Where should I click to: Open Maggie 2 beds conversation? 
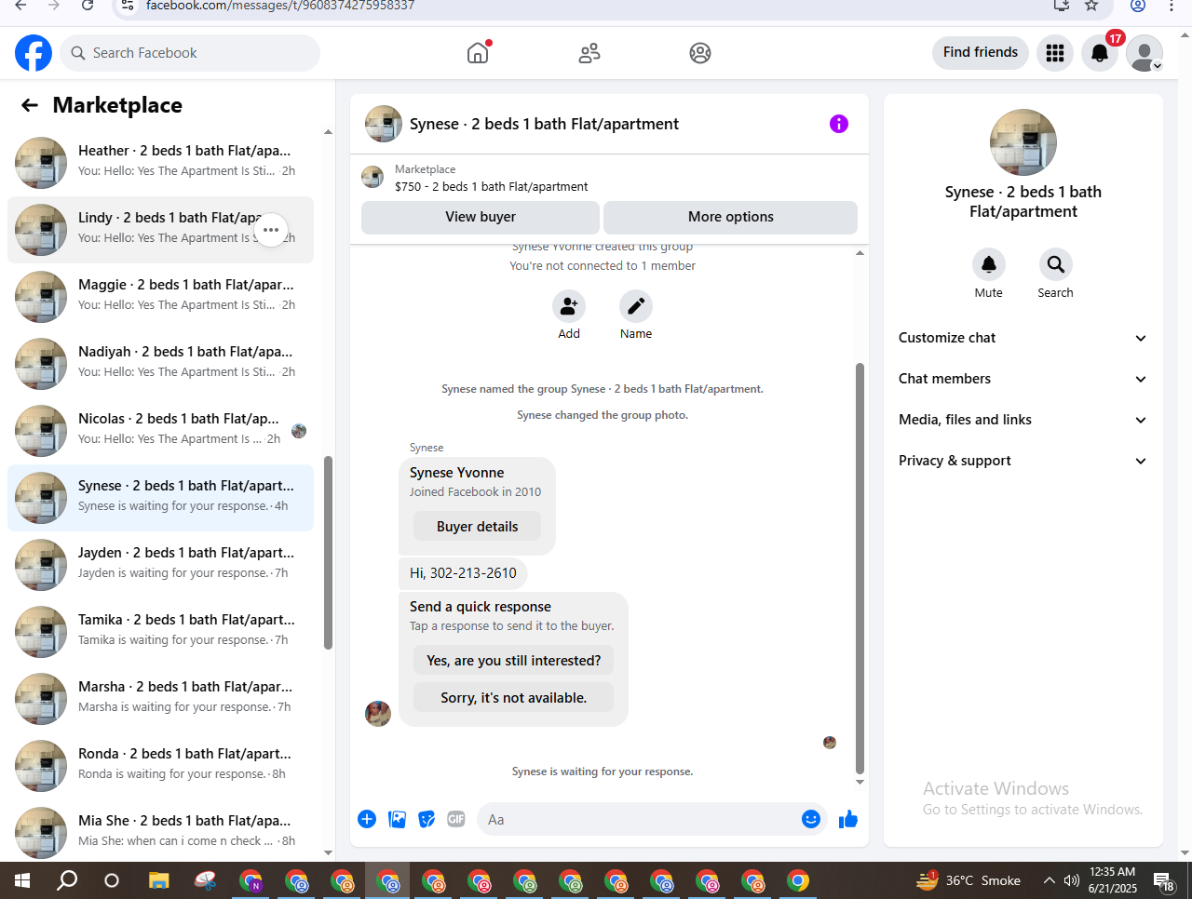[160, 297]
